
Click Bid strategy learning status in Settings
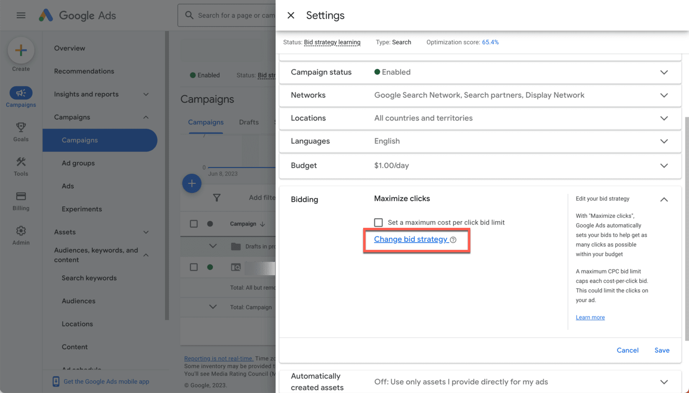click(332, 42)
